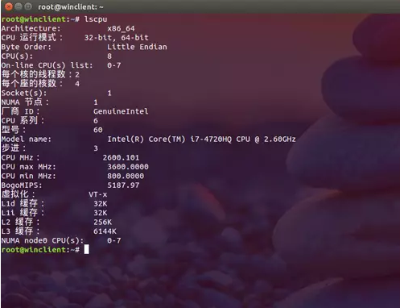The width and height of the screenshot is (400, 308).
Task: Select the 'VT-x' virtualization value
Action: [98, 194]
